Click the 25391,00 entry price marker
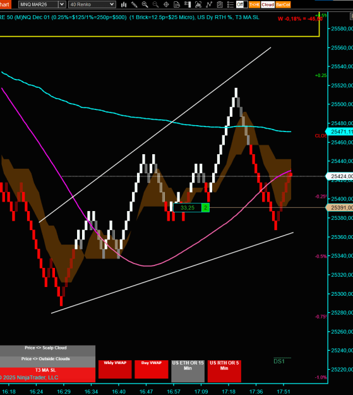 [x=340, y=208]
